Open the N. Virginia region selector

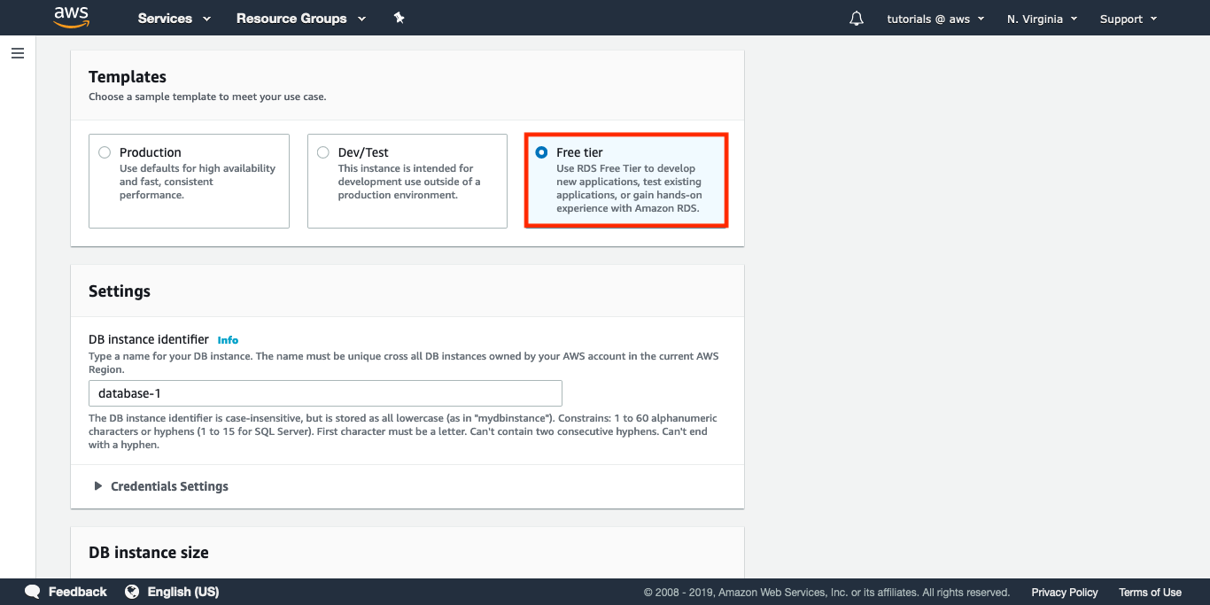pyautogui.click(x=1042, y=19)
